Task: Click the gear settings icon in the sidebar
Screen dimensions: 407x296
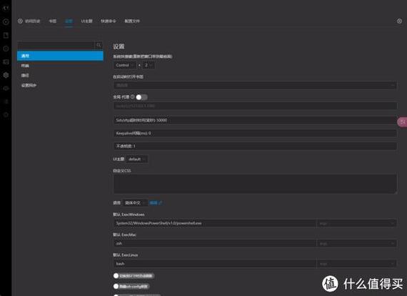Action: (x=6, y=75)
